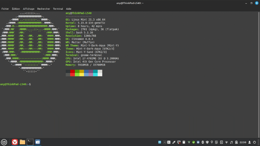Activate the color picker eyedropper tray icon
Viewport: 260px width, 146px height.
tap(174, 142)
